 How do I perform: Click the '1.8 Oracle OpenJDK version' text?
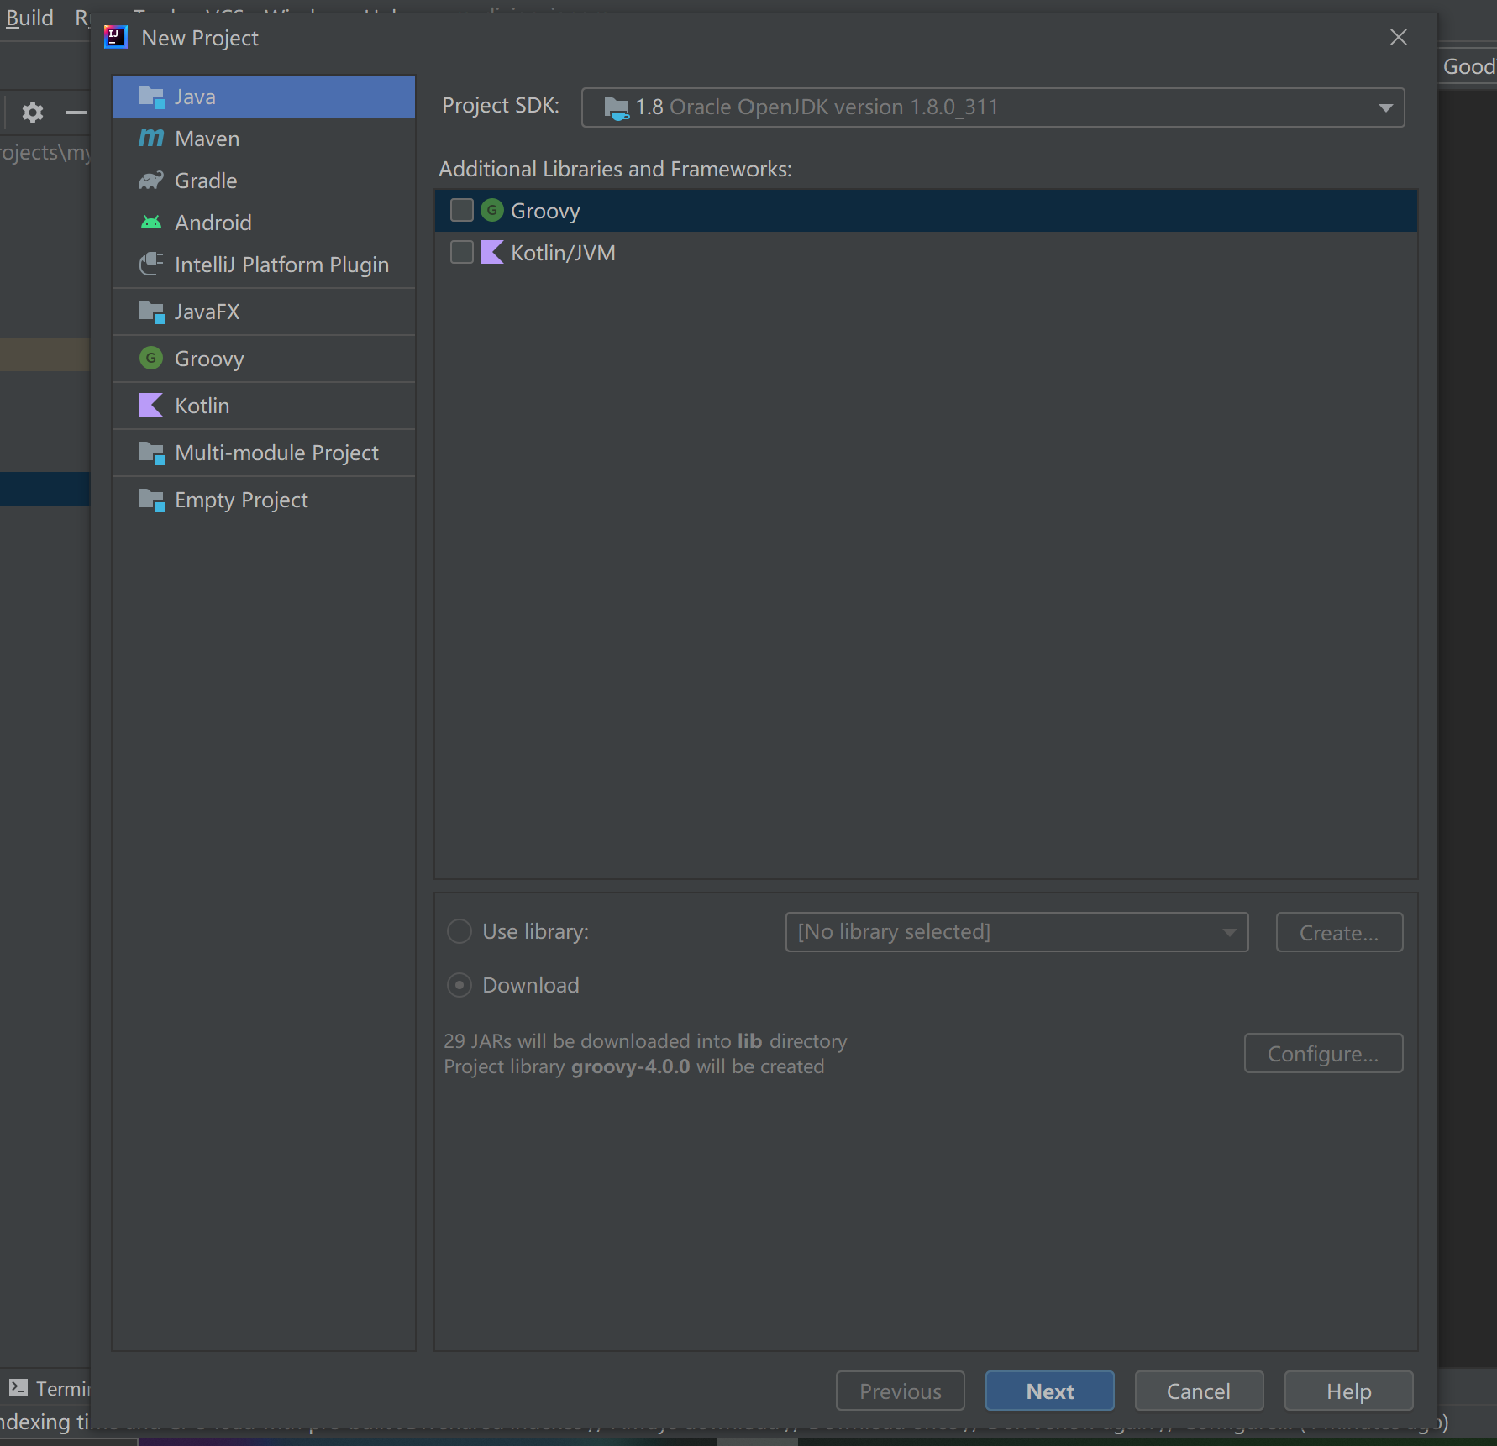click(x=817, y=107)
